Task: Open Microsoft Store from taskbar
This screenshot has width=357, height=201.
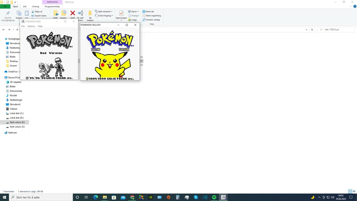Action: 114,197
